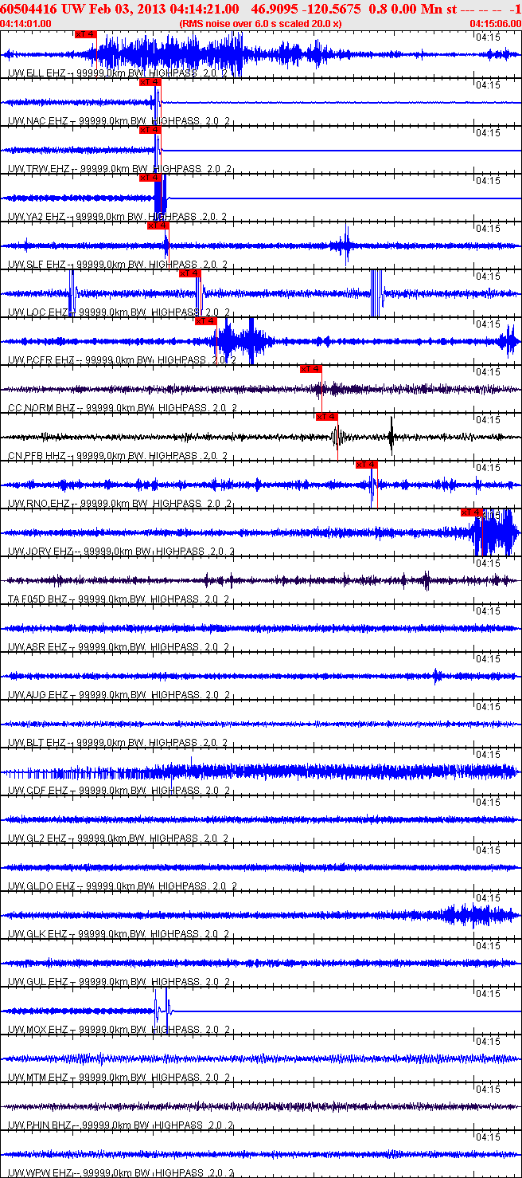Viewport: 522px width, 1178px height.
Task: Click the magnitude text '0.8 0.00 Mn st'
Action: point(413,8)
